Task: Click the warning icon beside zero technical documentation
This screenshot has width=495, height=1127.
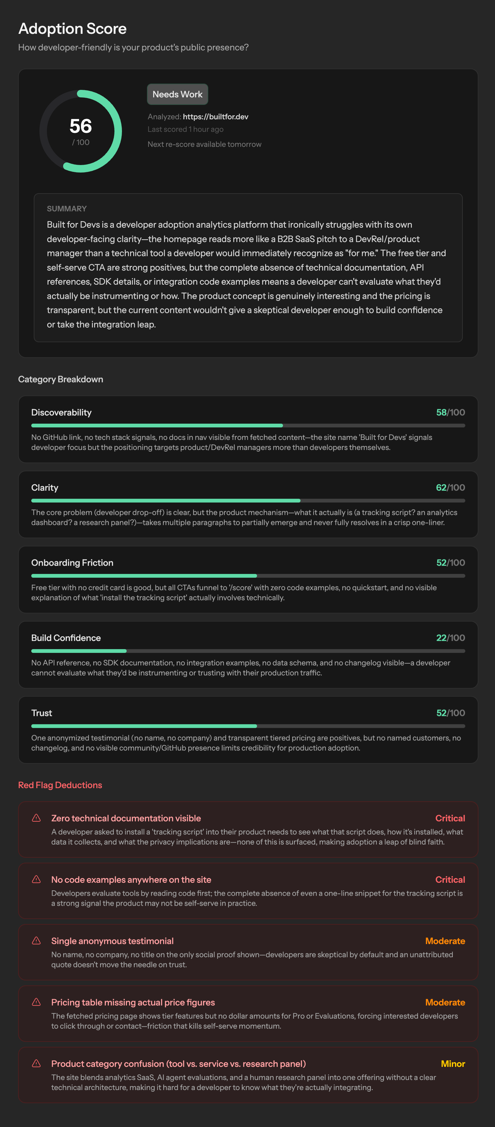Action: (x=37, y=819)
